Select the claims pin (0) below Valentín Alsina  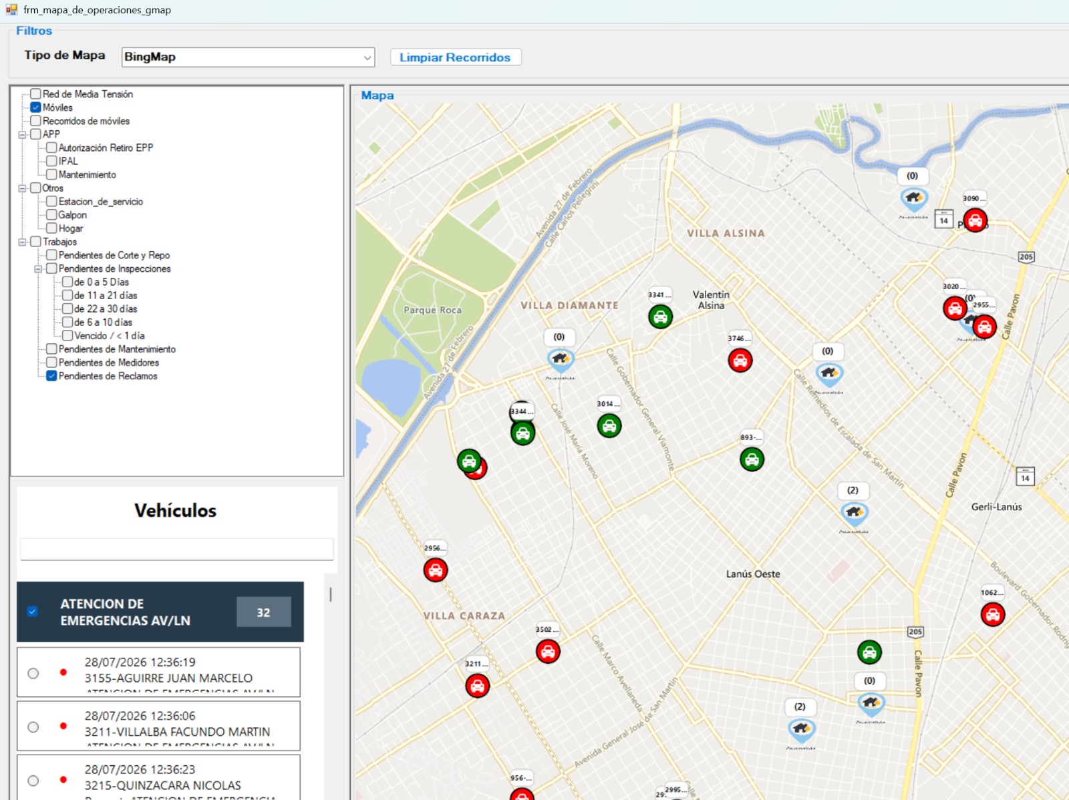click(x=829, y=375)
